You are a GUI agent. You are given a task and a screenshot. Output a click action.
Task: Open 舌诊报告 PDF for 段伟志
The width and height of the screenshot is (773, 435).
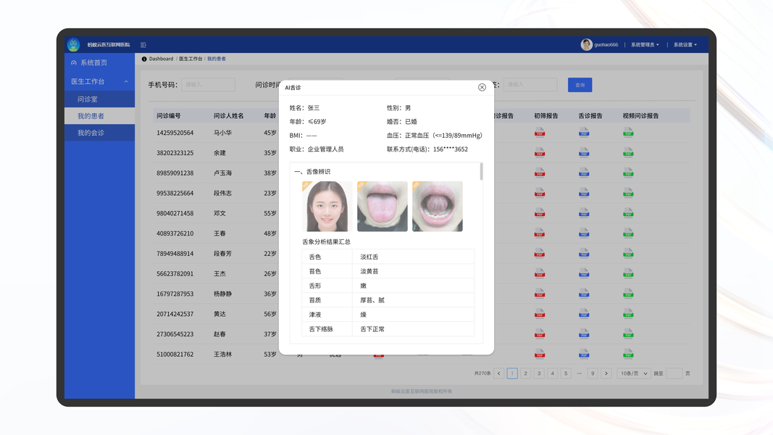[584, 193]
